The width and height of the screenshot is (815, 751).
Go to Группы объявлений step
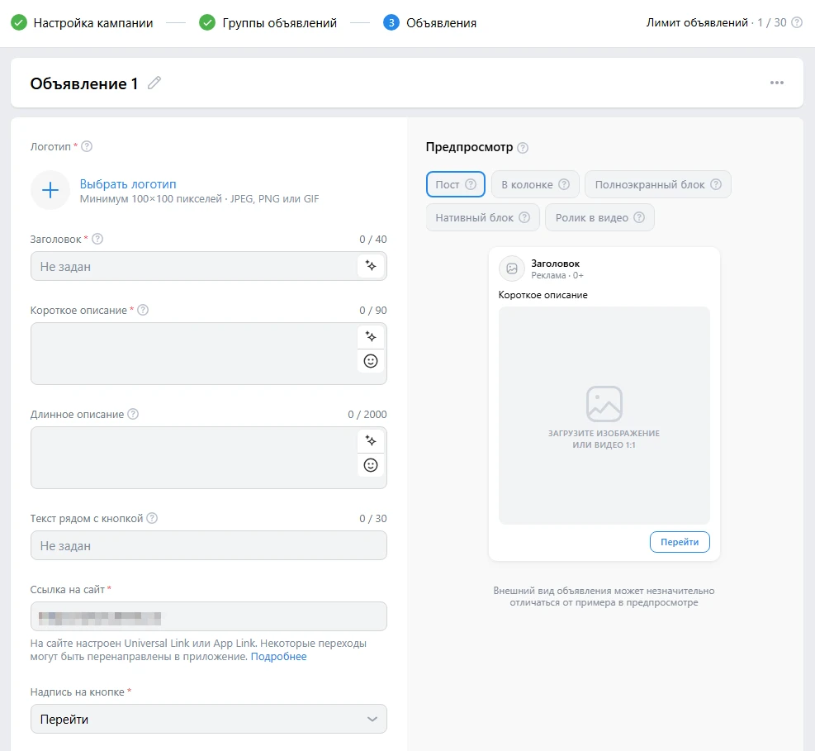[269, 23]
